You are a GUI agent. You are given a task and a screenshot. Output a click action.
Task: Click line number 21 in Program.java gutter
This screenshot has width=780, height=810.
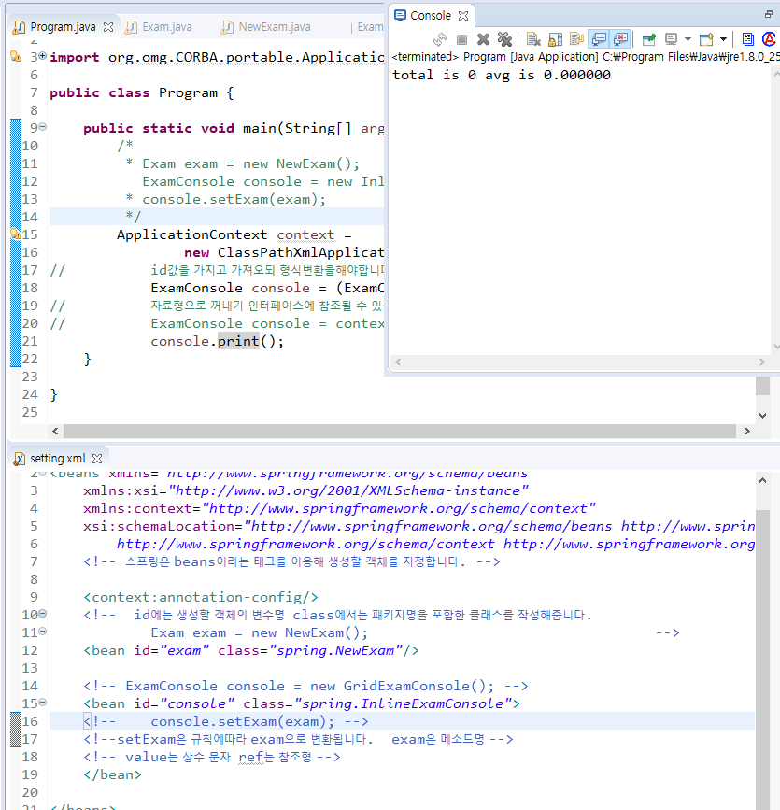[30, 341]
